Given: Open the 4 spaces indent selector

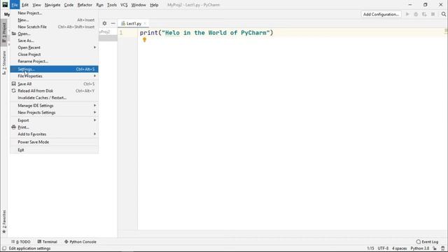Looking at the screenshot, I should click(x=400, y=248).
